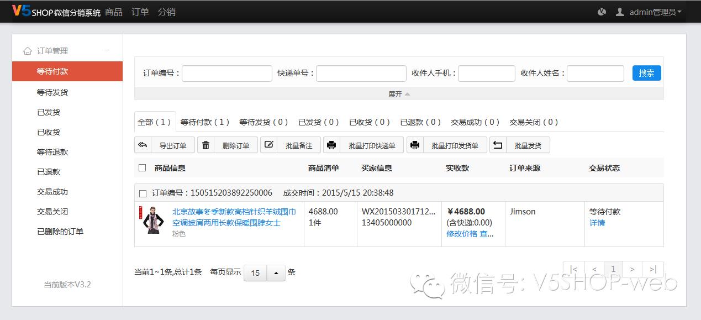Click the blue 搜索 button
This screenshot has width=701, height=320.
point(646,72)
